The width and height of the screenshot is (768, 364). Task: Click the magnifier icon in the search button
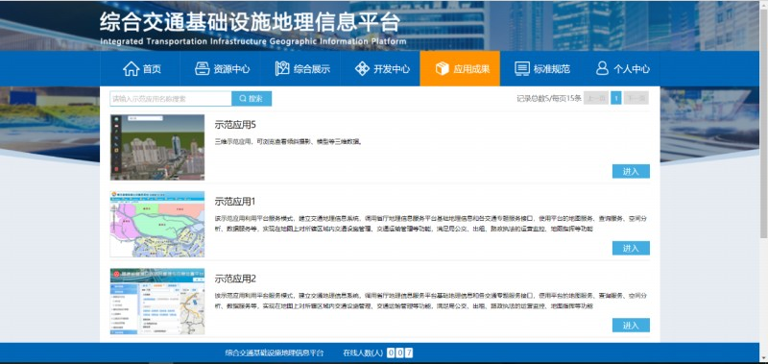point(243,99)
